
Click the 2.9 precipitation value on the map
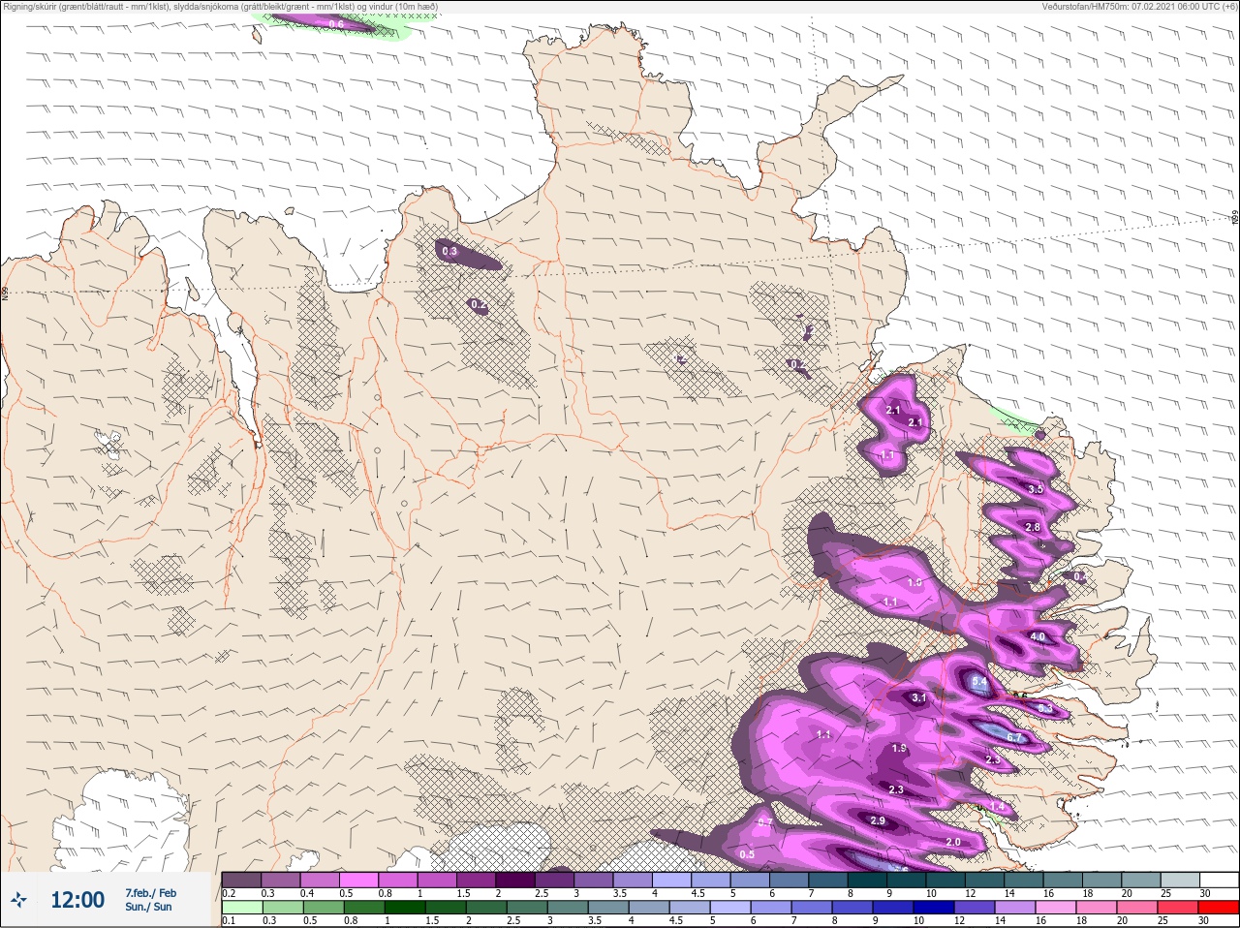point(878,820)
